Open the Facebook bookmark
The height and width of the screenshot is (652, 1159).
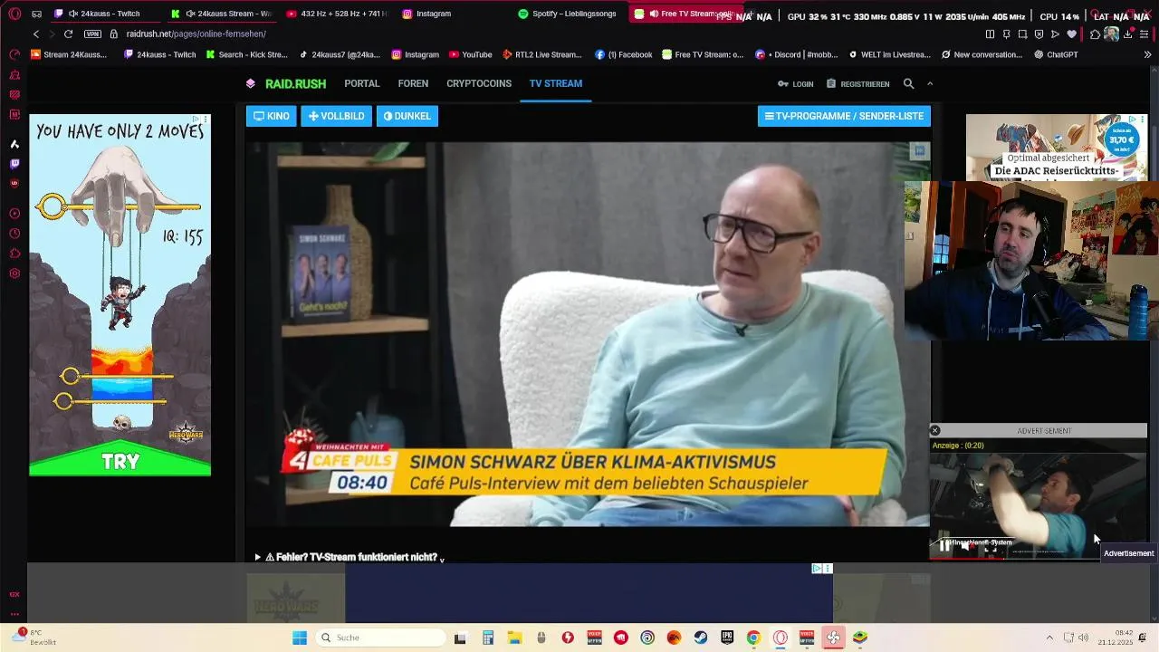click(x=624, y=54)
